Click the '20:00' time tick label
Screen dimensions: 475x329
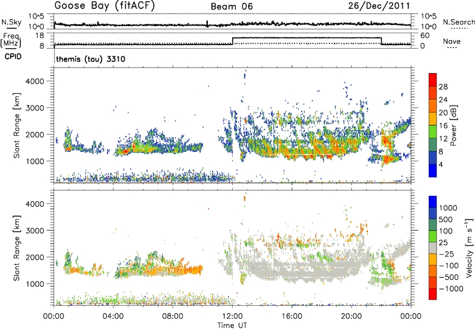click(x=351, y=317)
